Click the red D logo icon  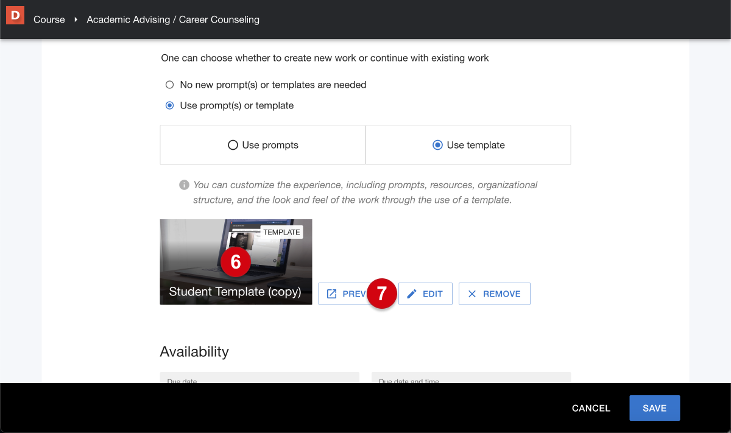[15, 16]
